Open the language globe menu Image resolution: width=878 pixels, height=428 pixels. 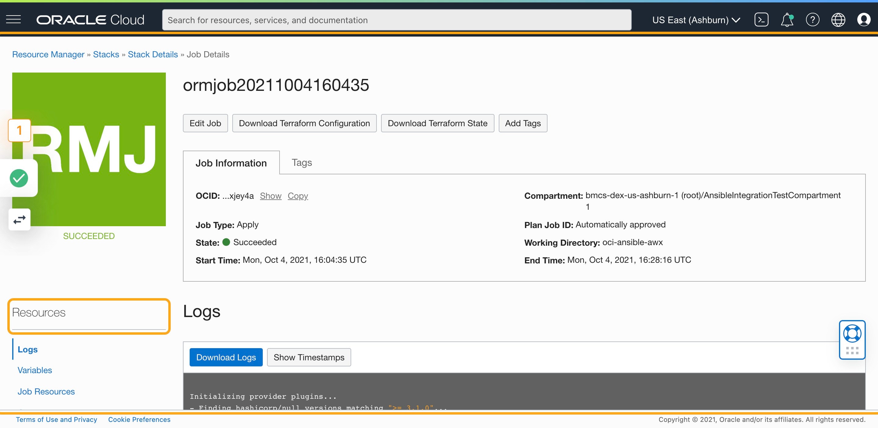pyautogui.click(x=838, y=20)
